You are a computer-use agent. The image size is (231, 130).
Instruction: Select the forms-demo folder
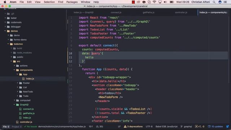(20, 40)
